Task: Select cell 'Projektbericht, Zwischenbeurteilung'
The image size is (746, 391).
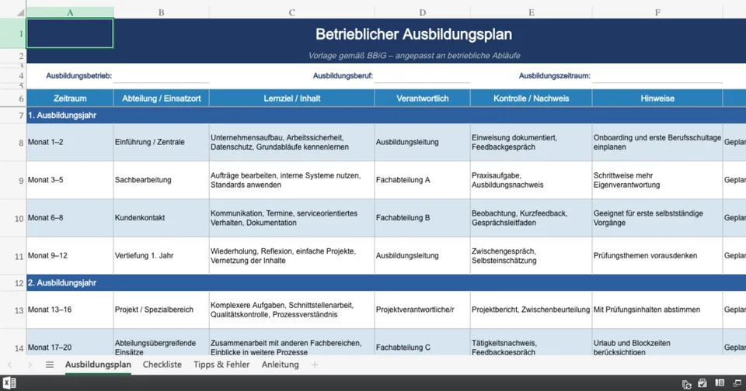Action: (531, 310)
